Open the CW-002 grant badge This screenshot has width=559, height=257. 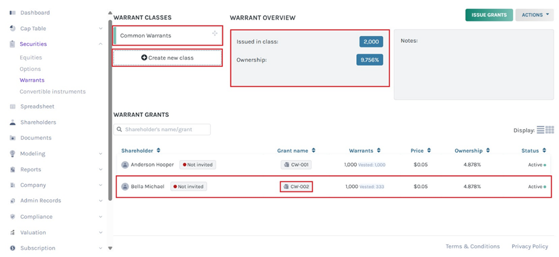[x=296, y=186]
